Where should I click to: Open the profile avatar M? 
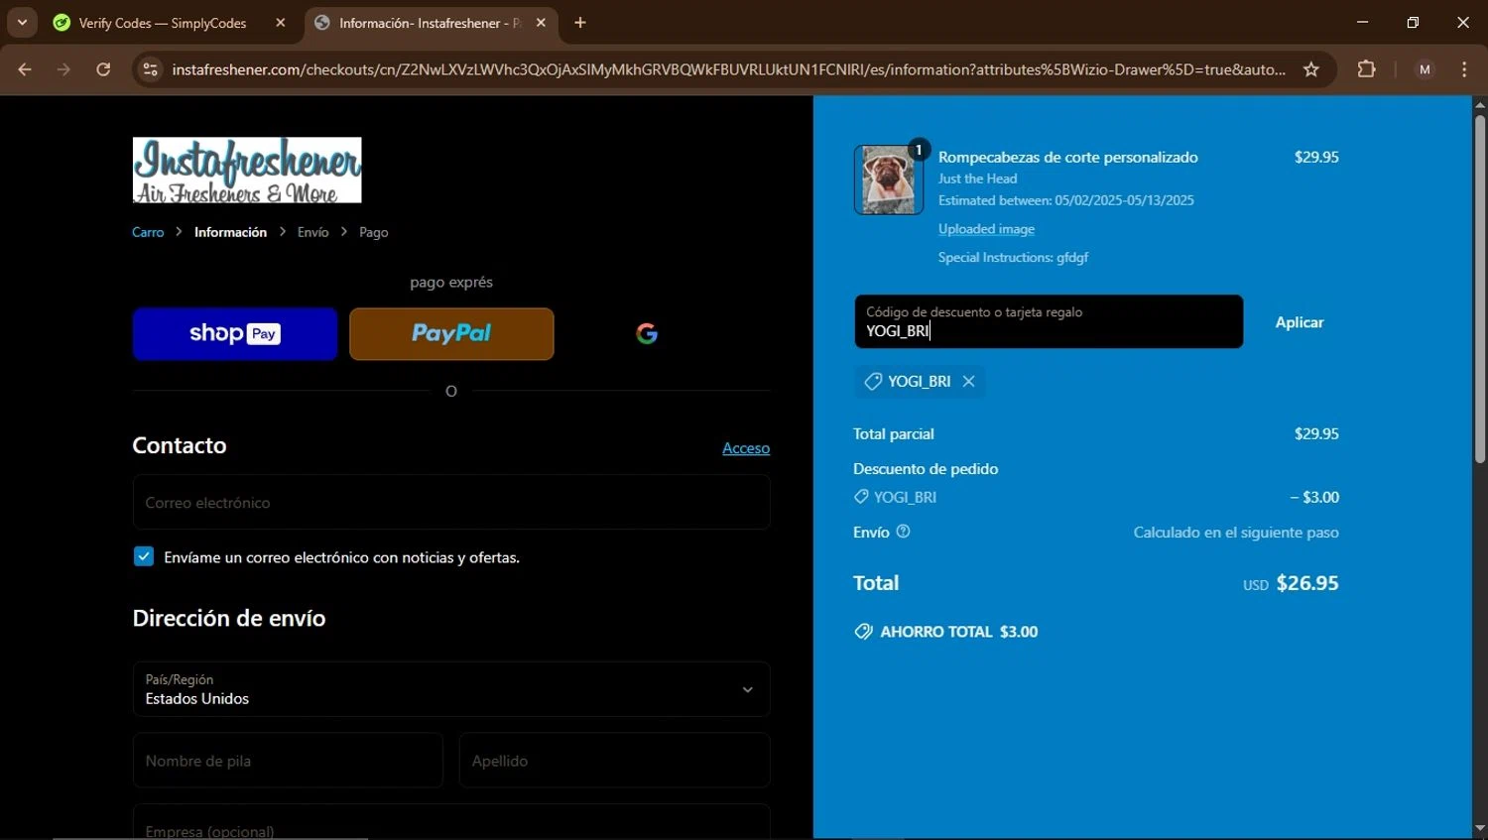pos(1425,69)
